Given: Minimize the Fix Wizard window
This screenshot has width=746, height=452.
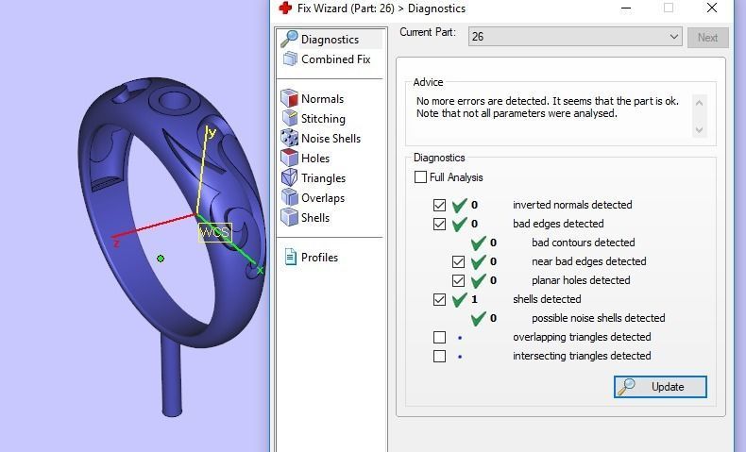Looking at the screenshot, I should 626,8.
